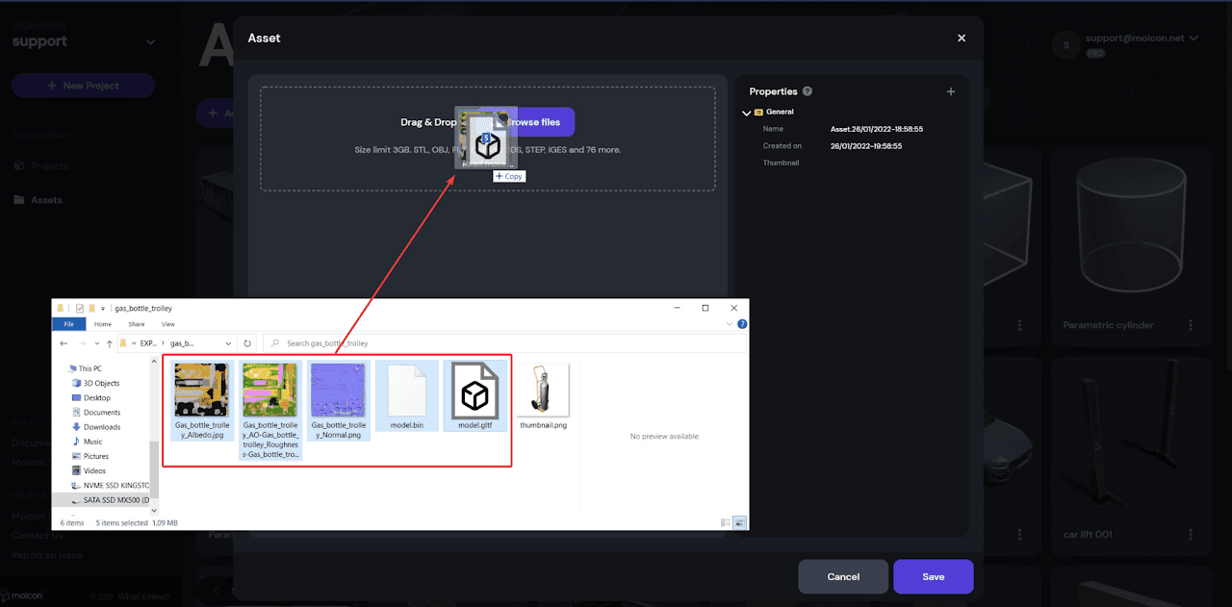1232x607 pixels.
Task: Cancel the Asset dialog
Action: point(842,576)
